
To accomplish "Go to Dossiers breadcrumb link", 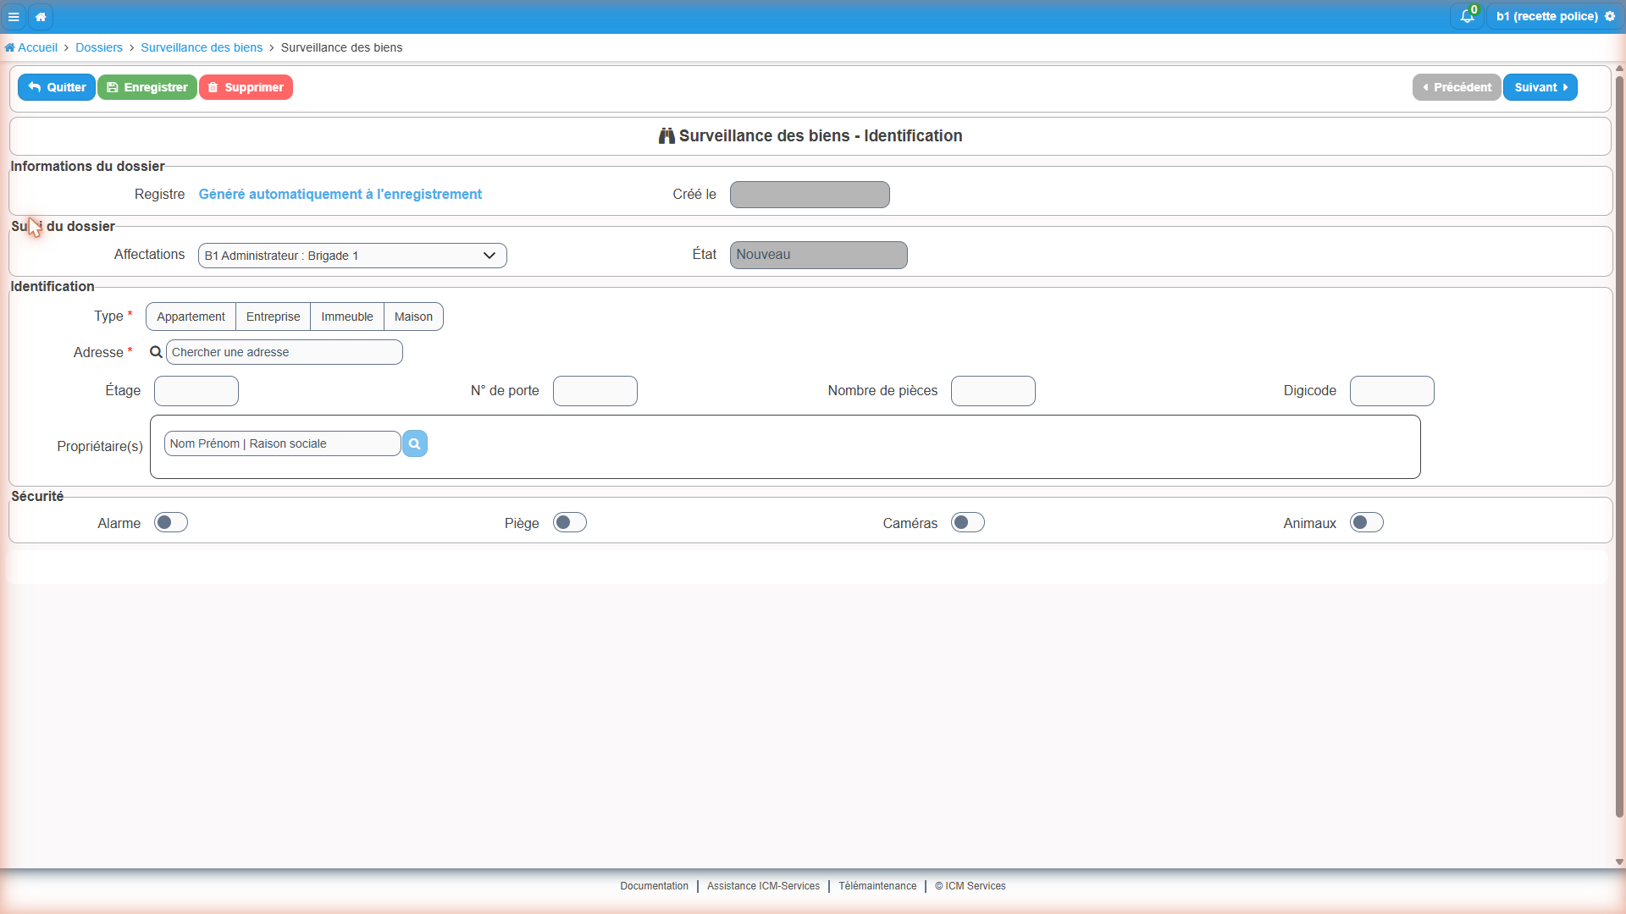I will tap(99, 47).
